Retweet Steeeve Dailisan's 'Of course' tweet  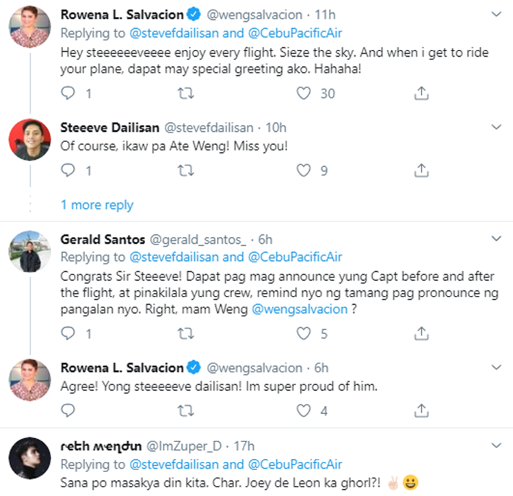[x=185, y=171]
